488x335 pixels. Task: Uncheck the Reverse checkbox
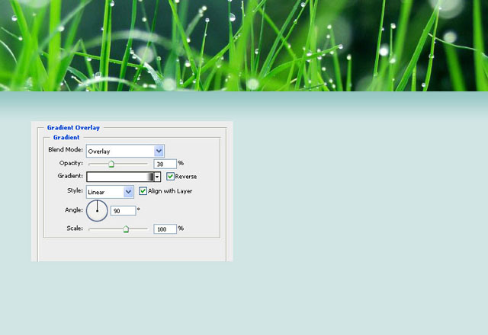170,177
